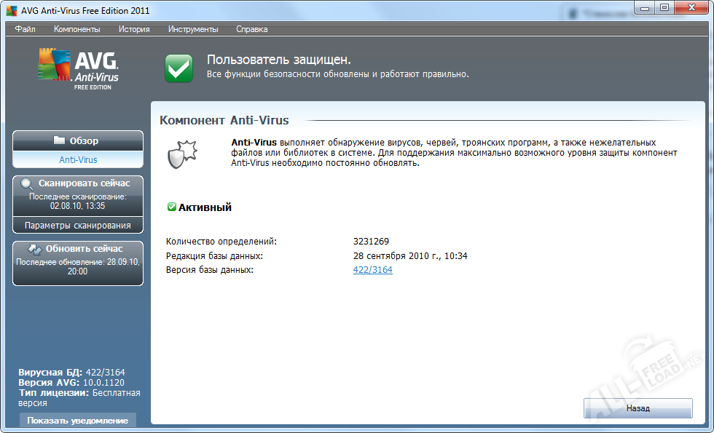
Task: Click the Пользователь защищен status header
Action: (x=278, y=60)
